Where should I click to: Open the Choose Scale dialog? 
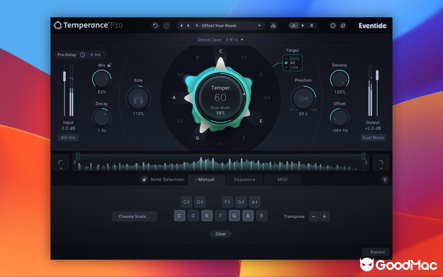pos(134,216)
